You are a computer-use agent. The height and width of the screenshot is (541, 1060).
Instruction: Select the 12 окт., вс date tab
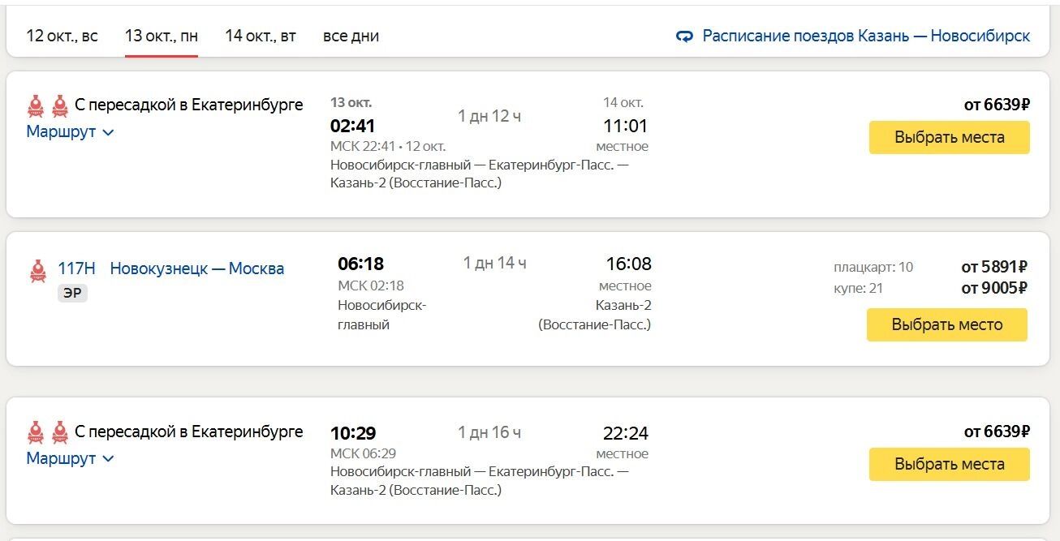[62, 36]
